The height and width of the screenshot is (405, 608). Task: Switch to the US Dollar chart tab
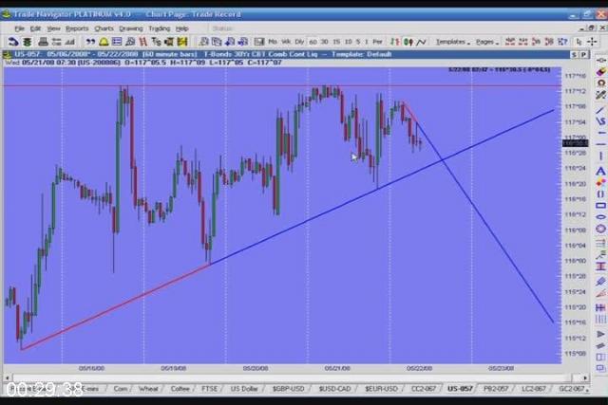point(244,389)
